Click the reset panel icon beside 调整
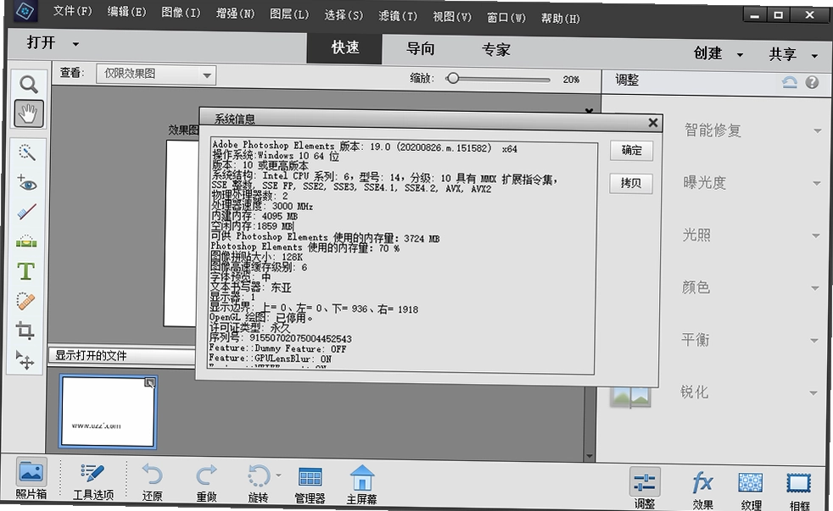The width and height of the screenshot is (833, 511). coord(790,82)
